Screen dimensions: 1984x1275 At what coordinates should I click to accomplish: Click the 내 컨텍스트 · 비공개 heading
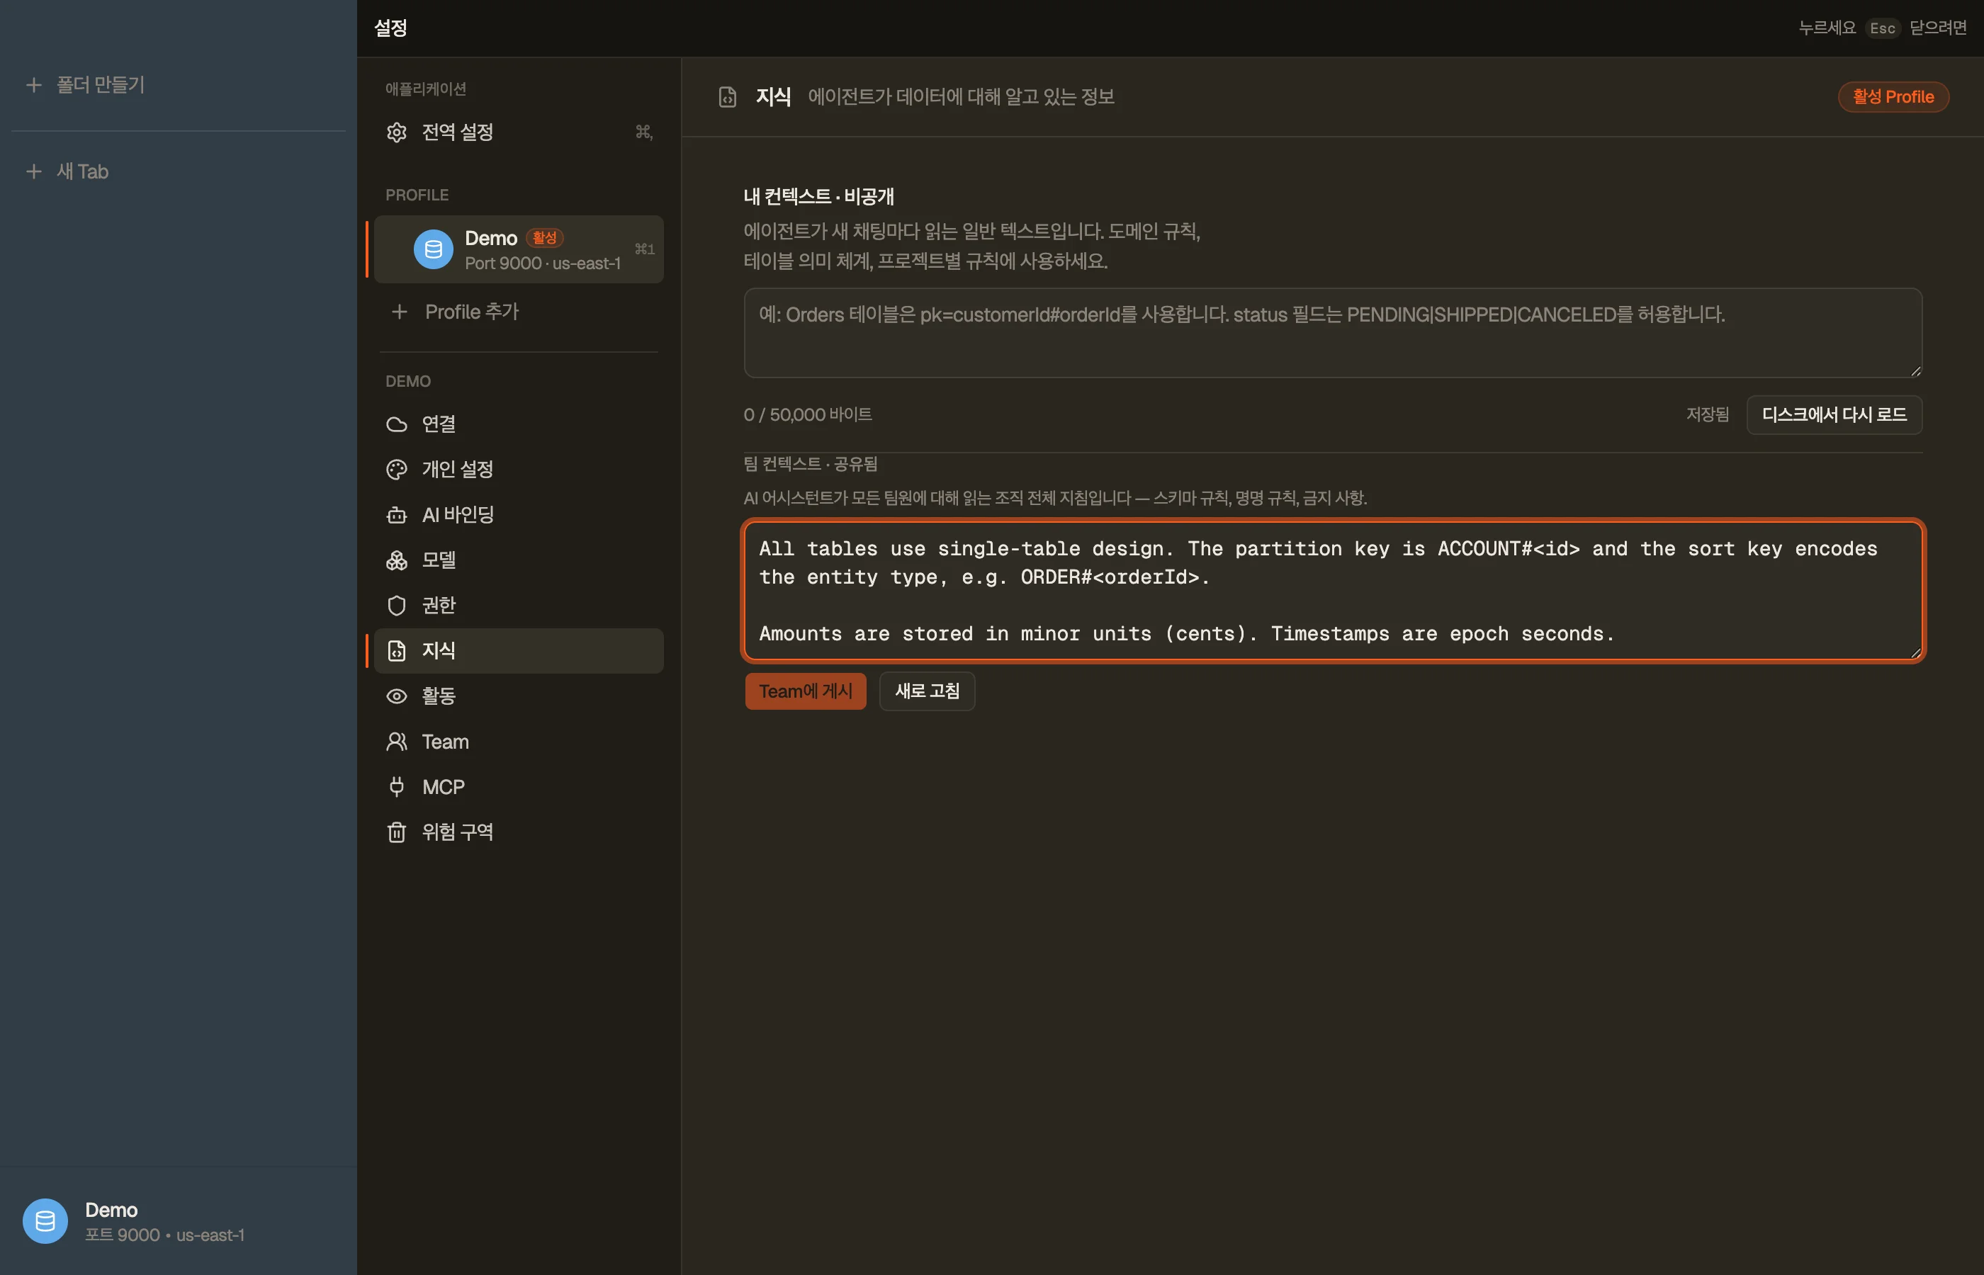pyautogui.click(x=819, y=197)
